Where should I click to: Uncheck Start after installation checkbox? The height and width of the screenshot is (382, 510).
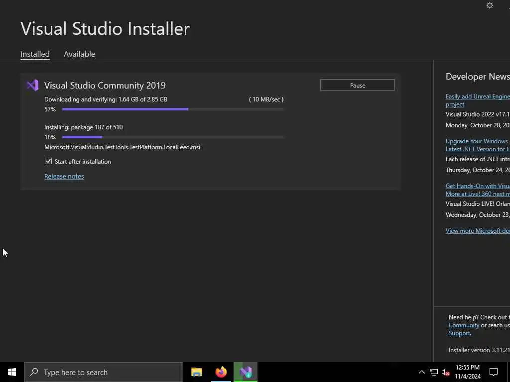[x=48, y=161]
